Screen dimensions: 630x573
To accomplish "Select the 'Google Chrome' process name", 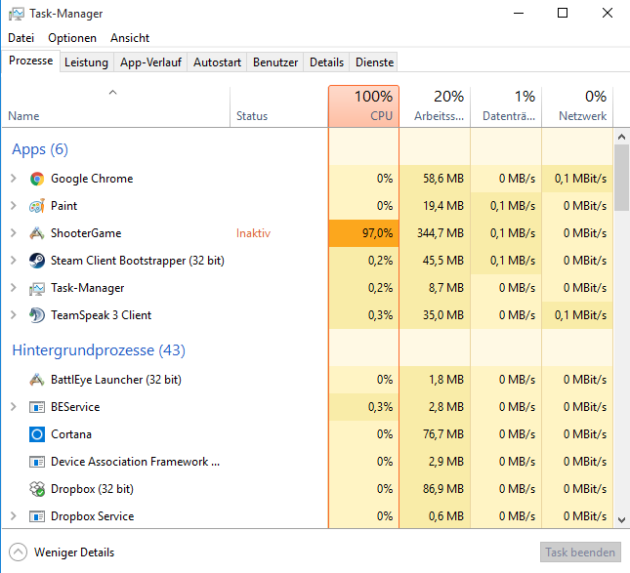I will pyautogui.click(x=92, y=179).
